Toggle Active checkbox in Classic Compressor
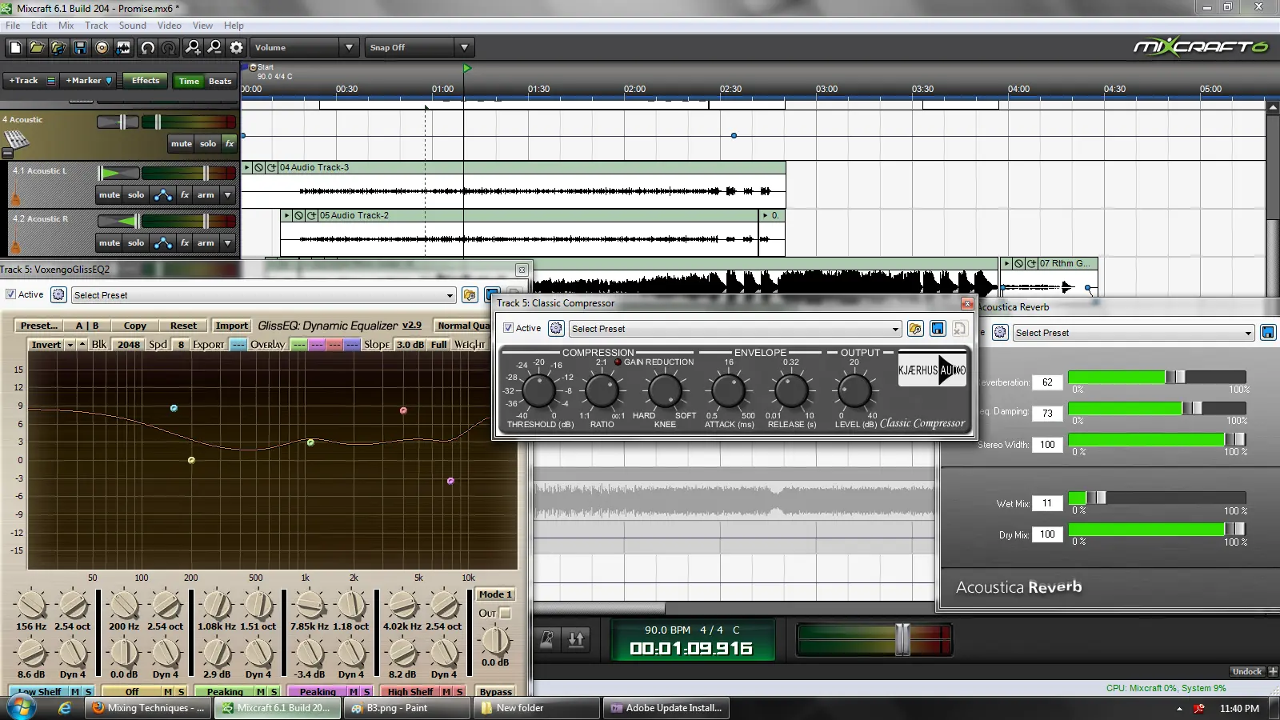This screenshot has width=1280, height=720. [508, 328]
